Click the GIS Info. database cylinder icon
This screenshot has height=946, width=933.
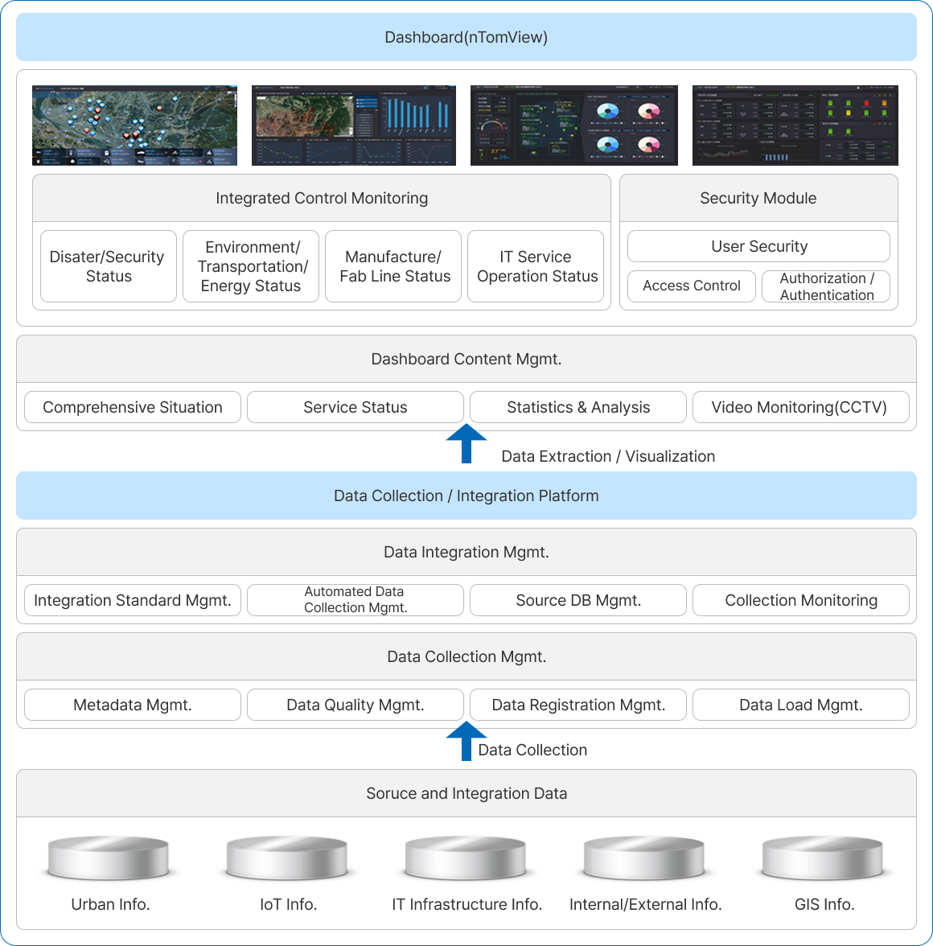point(823,858)
